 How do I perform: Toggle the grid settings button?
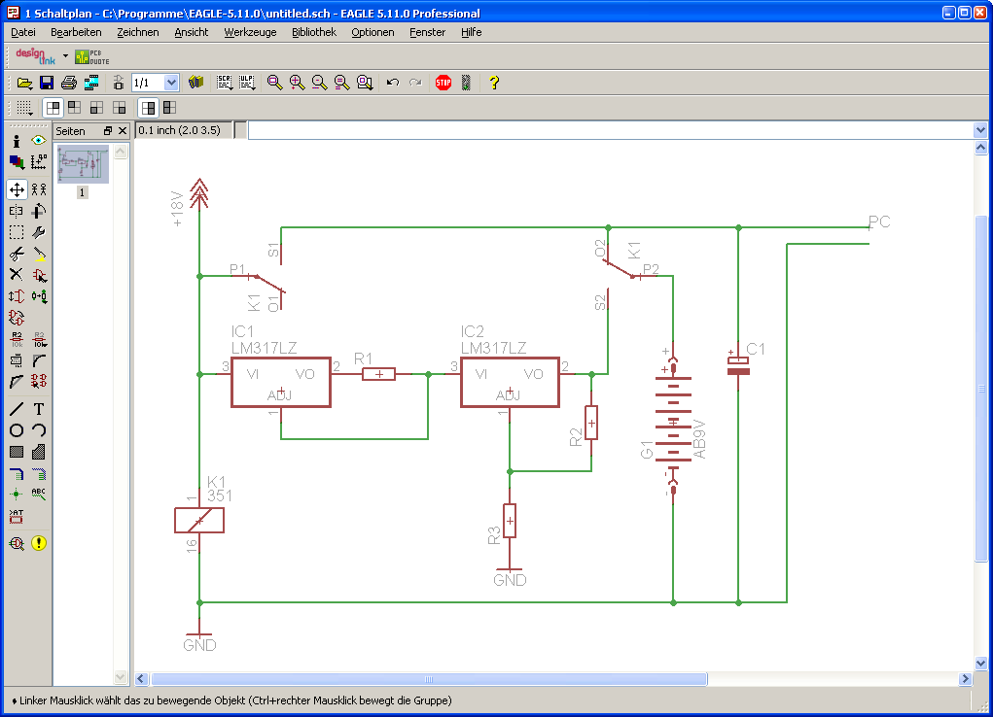click(x=24, y=108)
